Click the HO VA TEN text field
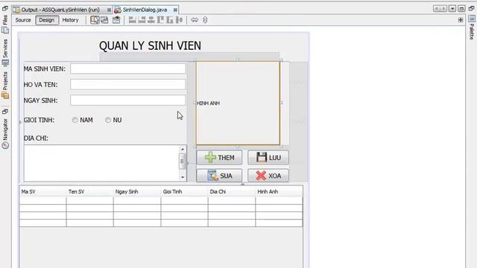This screenshot has height=268, width=477. click(127, 84)
